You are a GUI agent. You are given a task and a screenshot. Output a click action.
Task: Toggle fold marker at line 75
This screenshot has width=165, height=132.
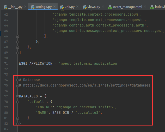(17, 85)
